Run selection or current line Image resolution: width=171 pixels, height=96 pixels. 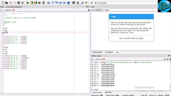[x=40, y=3]
